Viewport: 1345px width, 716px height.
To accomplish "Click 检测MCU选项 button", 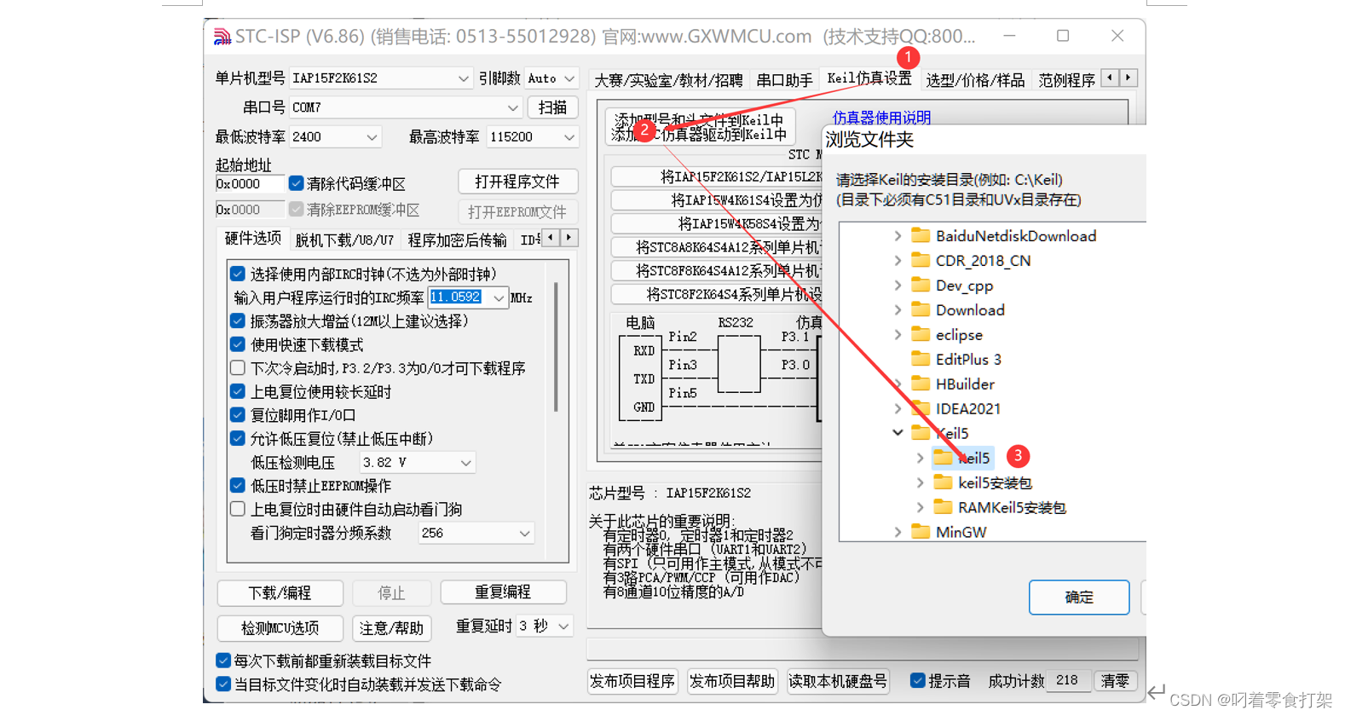I will [280, 628].
